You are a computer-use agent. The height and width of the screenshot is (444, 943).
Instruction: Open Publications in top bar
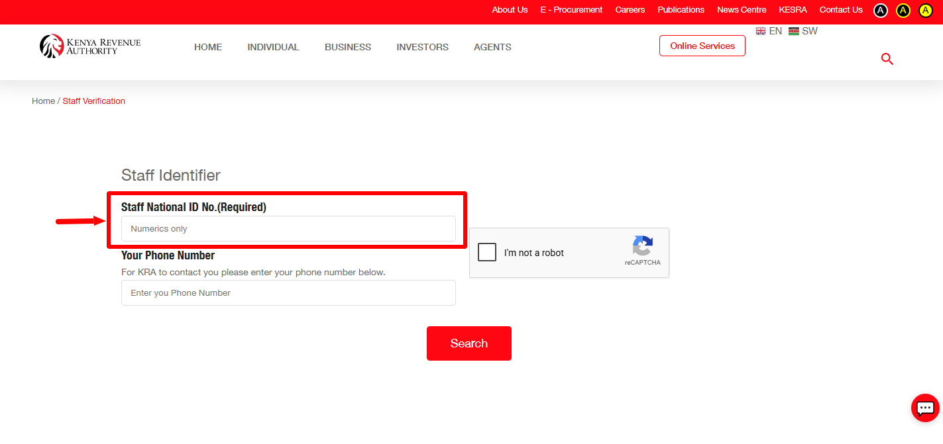click(681, 10)
